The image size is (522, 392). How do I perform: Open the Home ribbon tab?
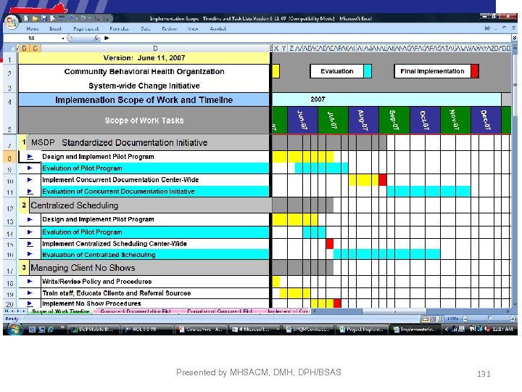tap(33, 28)
